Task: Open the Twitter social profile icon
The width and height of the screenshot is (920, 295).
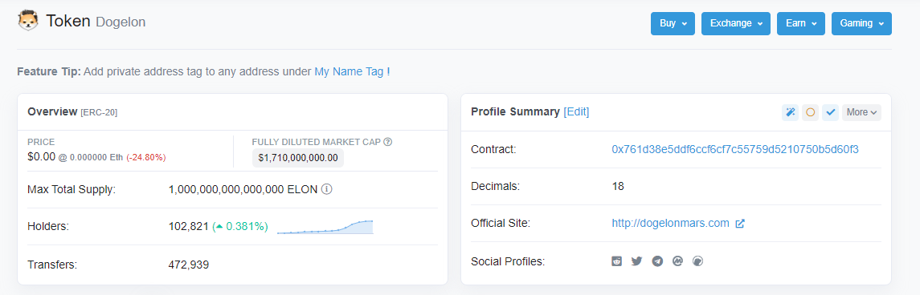Action: (636, 261)
